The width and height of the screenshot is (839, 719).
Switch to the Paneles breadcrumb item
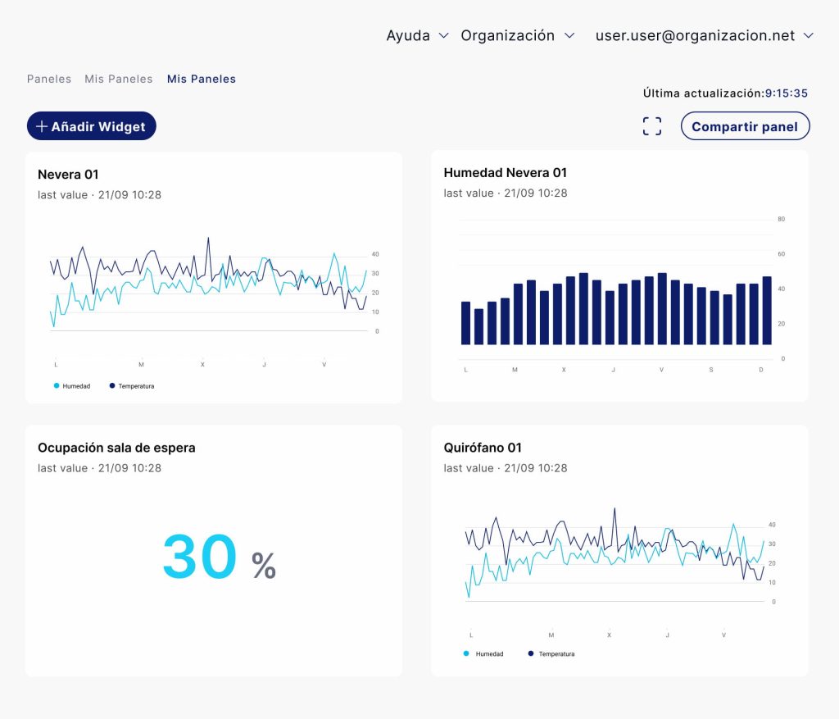[48, 79]
